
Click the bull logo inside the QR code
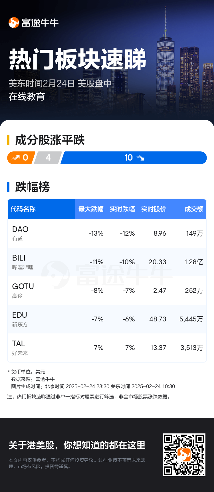coord(184,455)
